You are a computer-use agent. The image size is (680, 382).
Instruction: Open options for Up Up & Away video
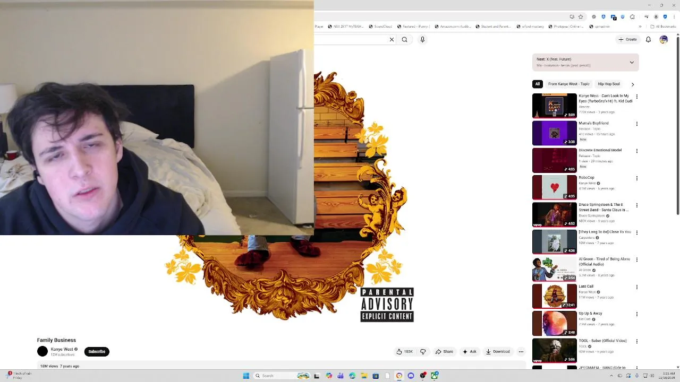click(x=636, y=314)
